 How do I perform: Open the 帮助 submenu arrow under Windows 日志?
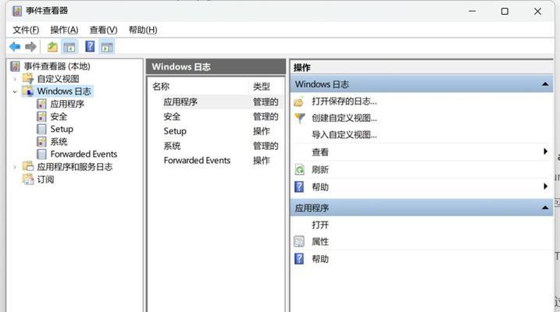pos(545,186)
